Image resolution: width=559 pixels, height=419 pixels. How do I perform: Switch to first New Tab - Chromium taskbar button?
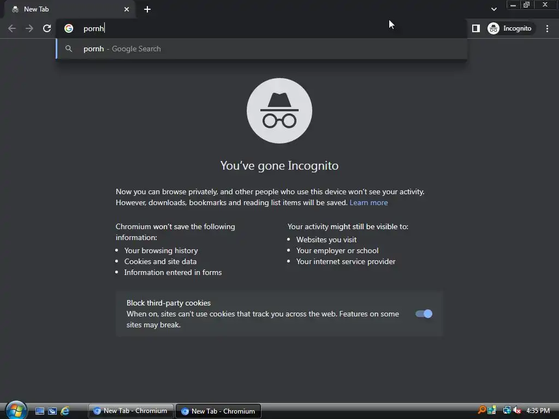131,411
